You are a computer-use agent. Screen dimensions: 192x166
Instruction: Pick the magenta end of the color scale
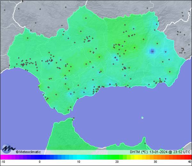[x=3, y=157]
